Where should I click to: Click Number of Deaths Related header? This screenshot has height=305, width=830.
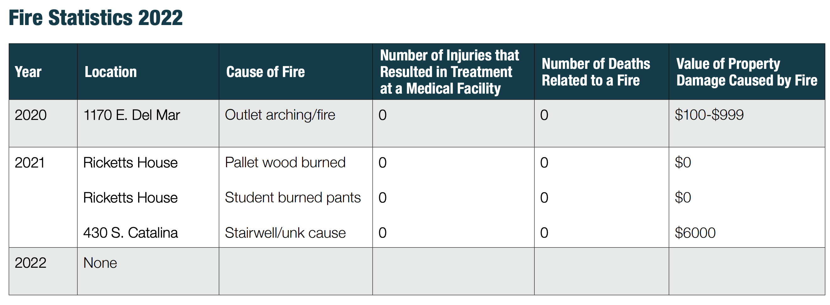tap(596, 72)
